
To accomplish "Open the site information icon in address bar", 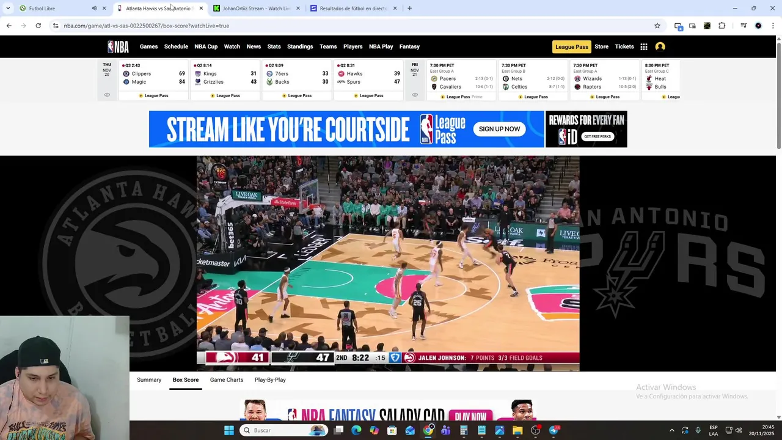I will coord(56,26).
